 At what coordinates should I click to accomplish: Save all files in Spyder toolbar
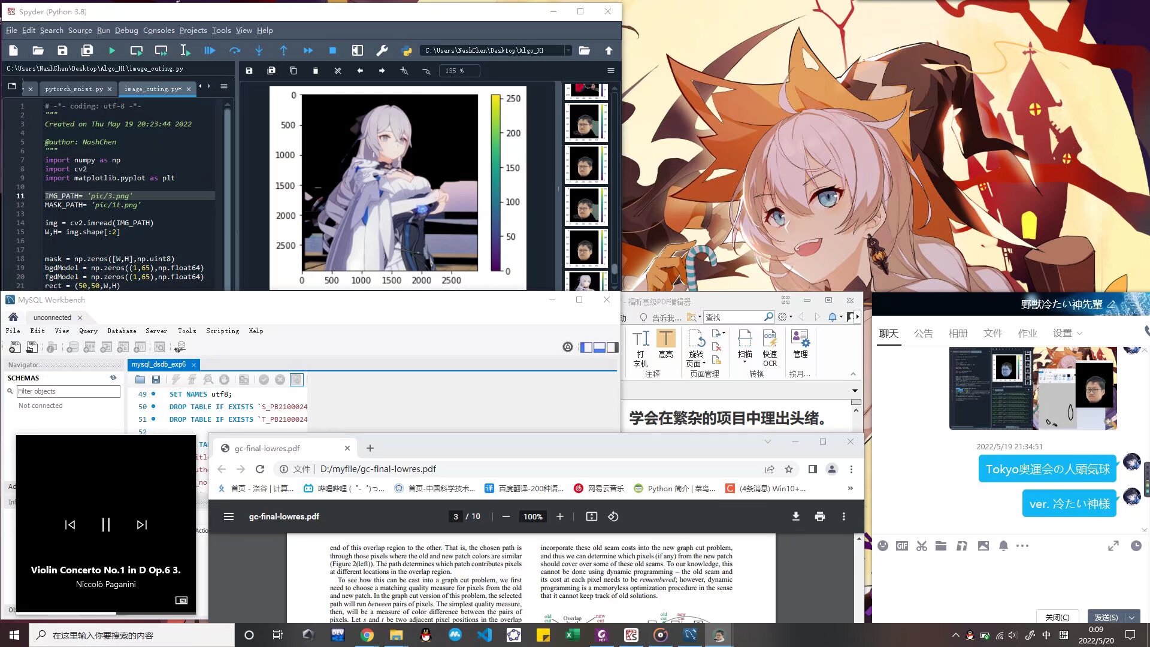(x=87, y=51)
